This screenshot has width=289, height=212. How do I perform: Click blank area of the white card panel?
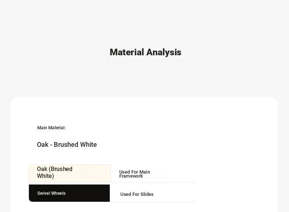236,148
